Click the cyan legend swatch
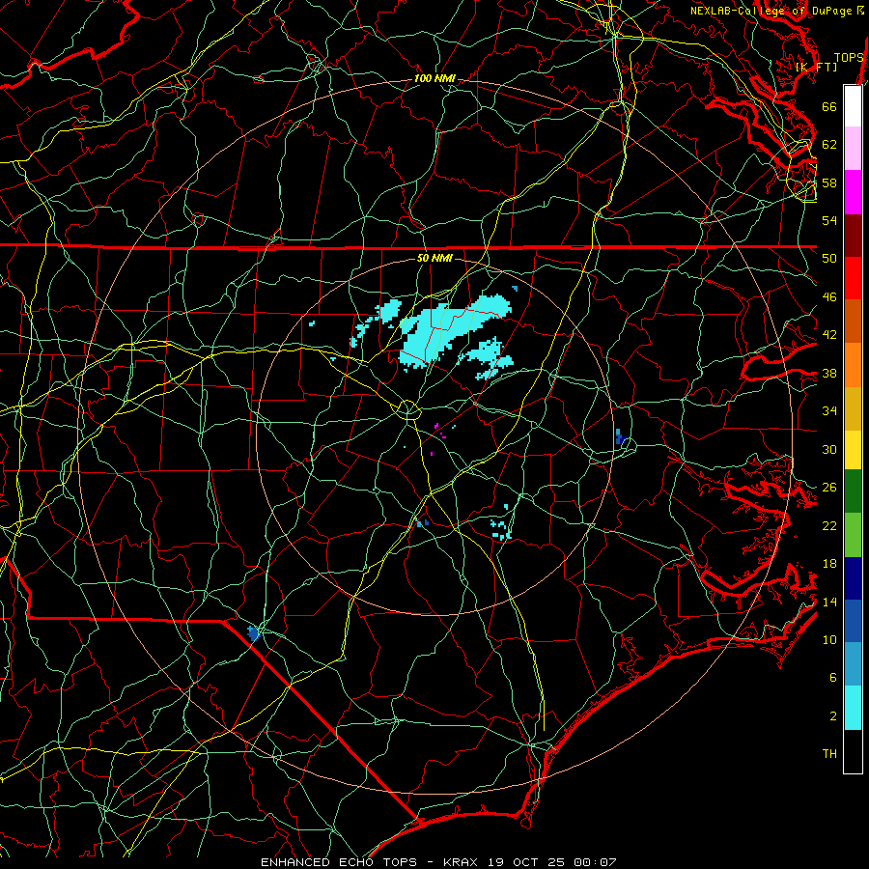The image size is (869, 869). coord(853,708)
